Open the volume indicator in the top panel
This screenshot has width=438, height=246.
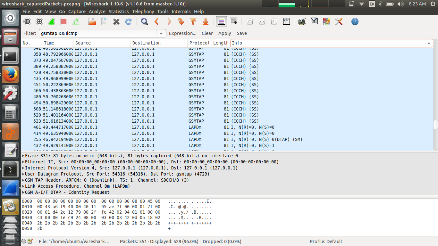pos(400,4)
